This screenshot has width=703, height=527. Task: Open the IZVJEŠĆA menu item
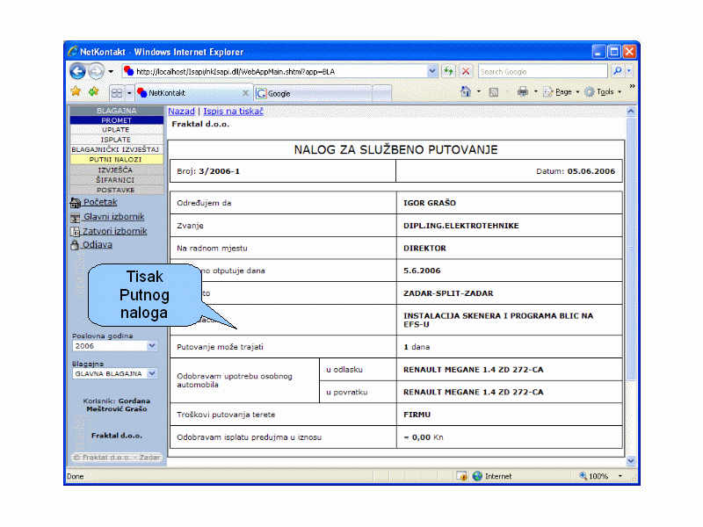[x=117, y=170]
